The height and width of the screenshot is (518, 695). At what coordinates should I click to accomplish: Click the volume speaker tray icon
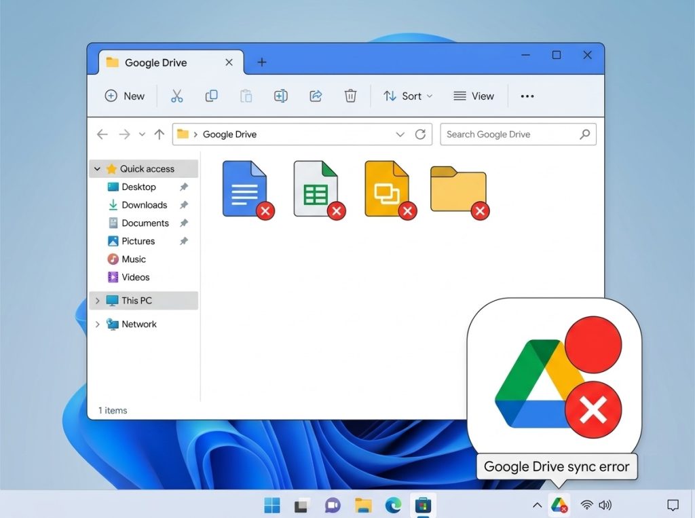[605, 504]
